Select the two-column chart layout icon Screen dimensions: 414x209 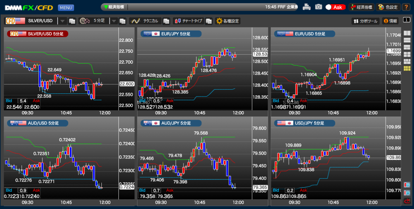point(407,34)
